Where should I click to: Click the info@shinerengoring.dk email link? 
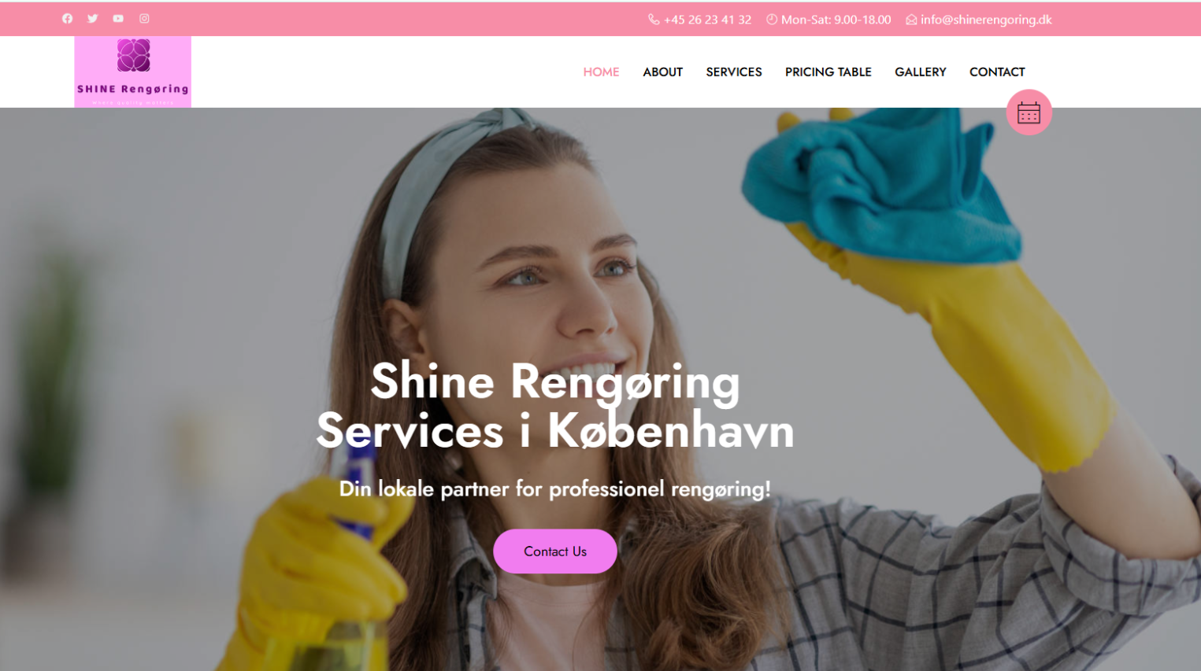[986, 20]
